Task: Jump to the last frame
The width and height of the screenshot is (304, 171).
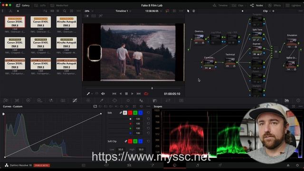Action: point(139,94)
